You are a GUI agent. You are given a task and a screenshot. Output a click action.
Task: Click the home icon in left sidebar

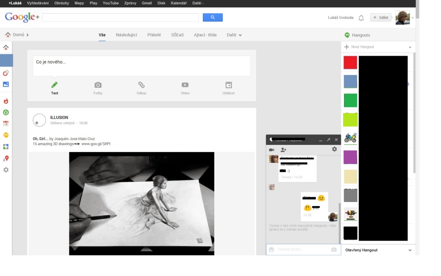pos(6,47)
